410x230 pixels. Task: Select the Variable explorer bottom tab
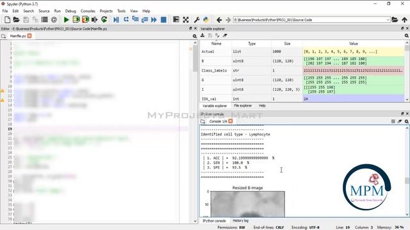[x=215, y=106]
